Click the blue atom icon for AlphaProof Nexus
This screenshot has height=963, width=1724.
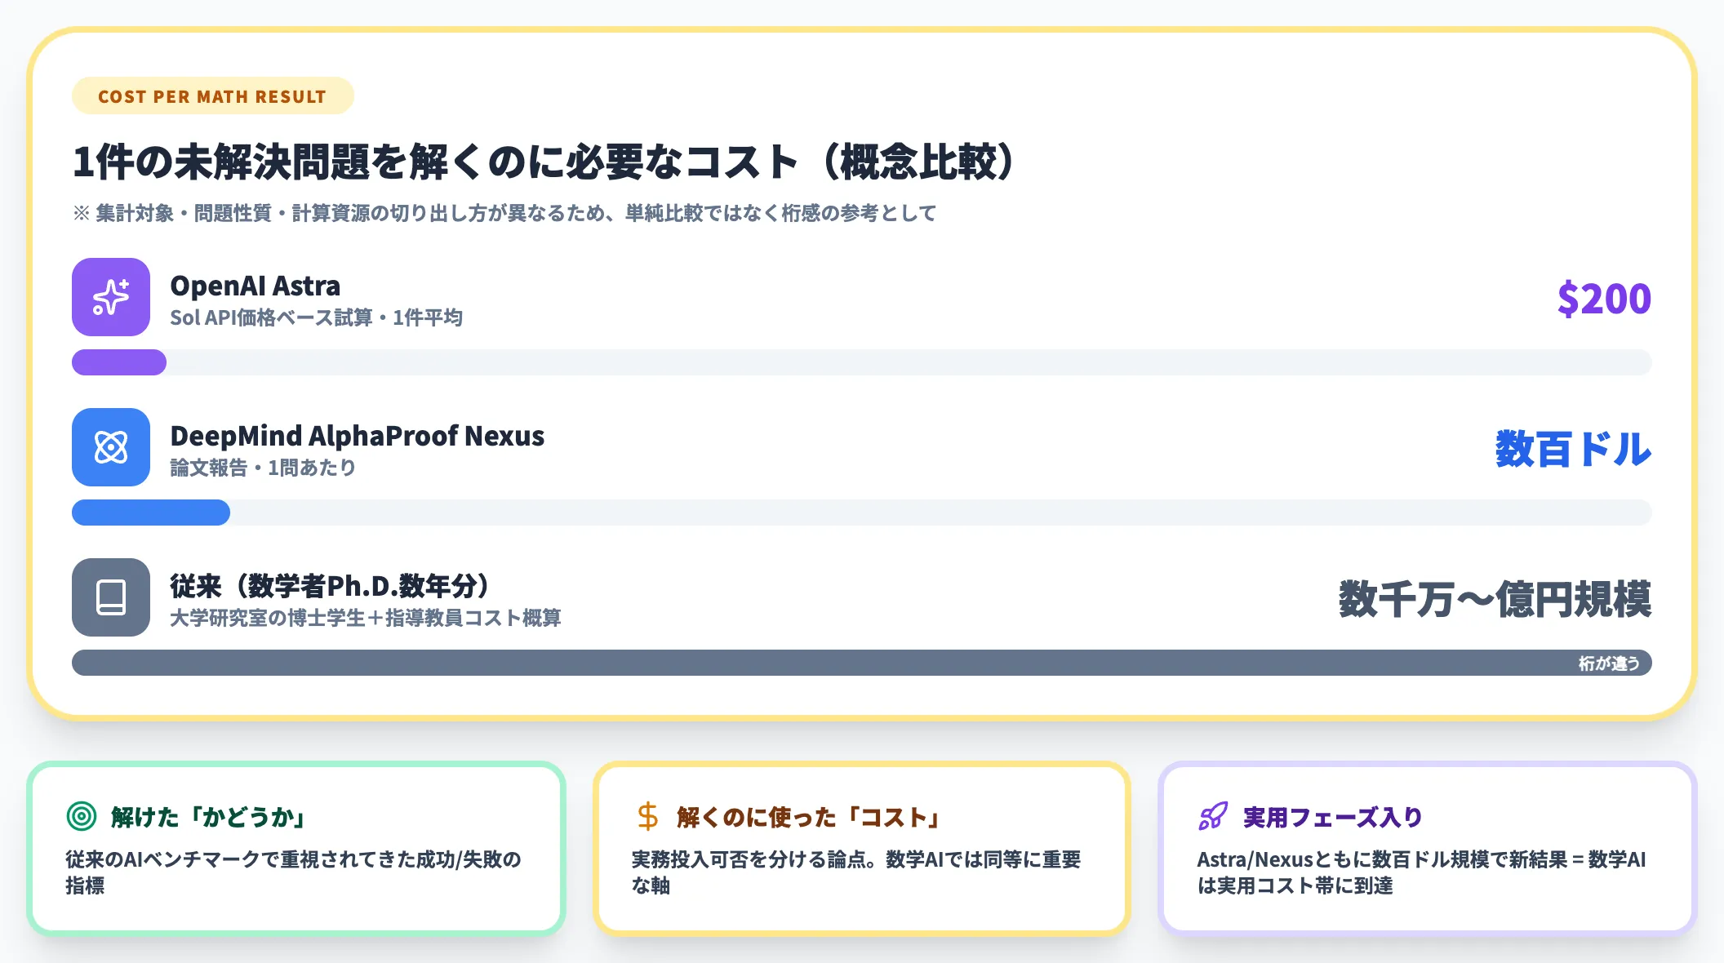coord(111,447)
